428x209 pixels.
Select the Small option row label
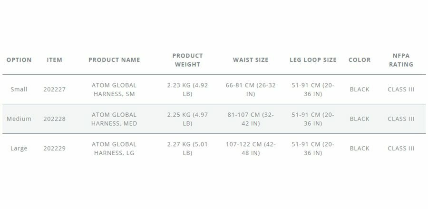click(x=19, y=90)
